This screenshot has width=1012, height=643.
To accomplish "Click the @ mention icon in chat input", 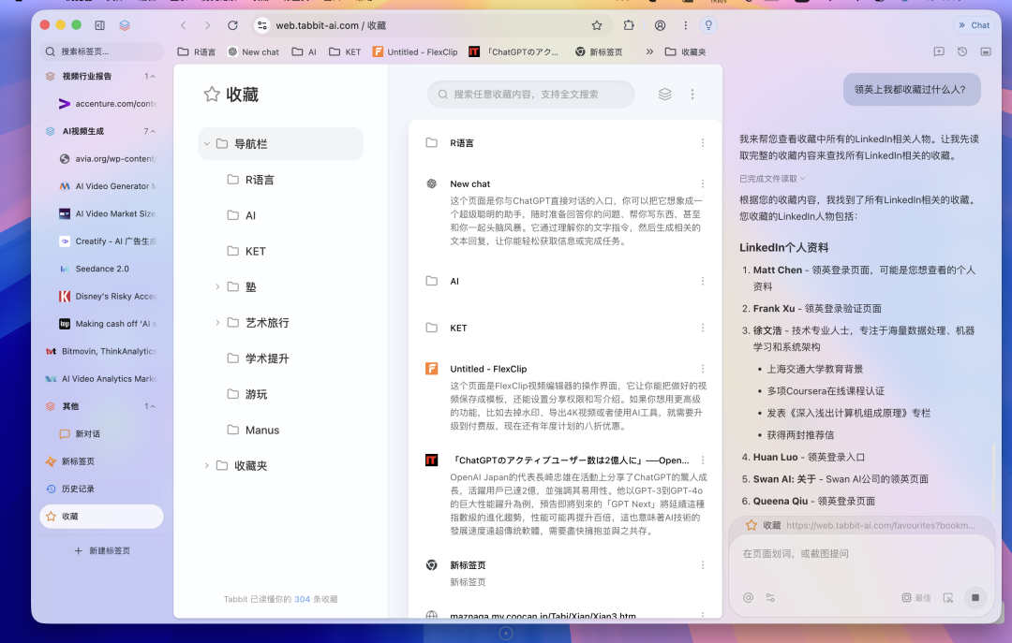I will click(748, 598).
